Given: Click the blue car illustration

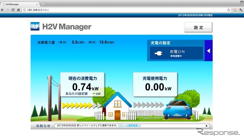Looking at the screenshot, I should pyautogui.click(x=178, y=110).
